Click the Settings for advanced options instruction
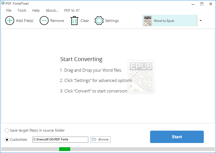 [x=96, y=81]
